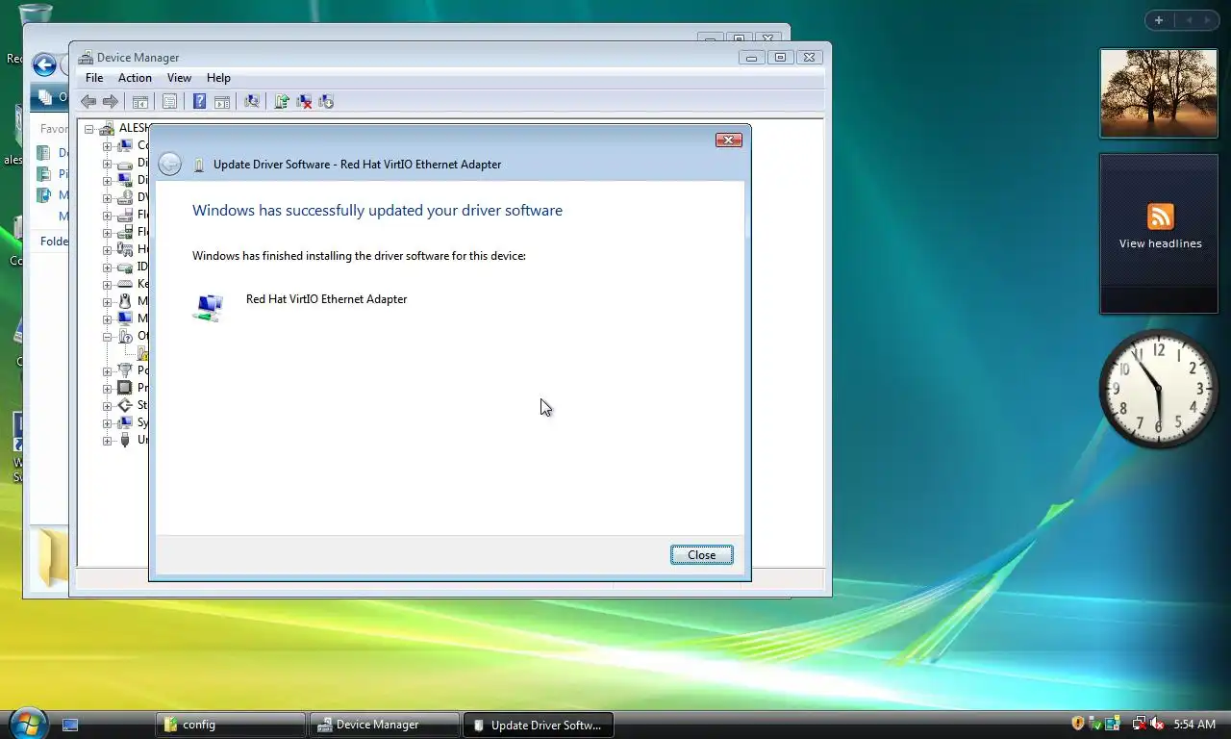Image resolution: width=1231 pixels, height=739 pixels.
Task: Click the Close button in driver dialog
Action: tap(702, 555)
